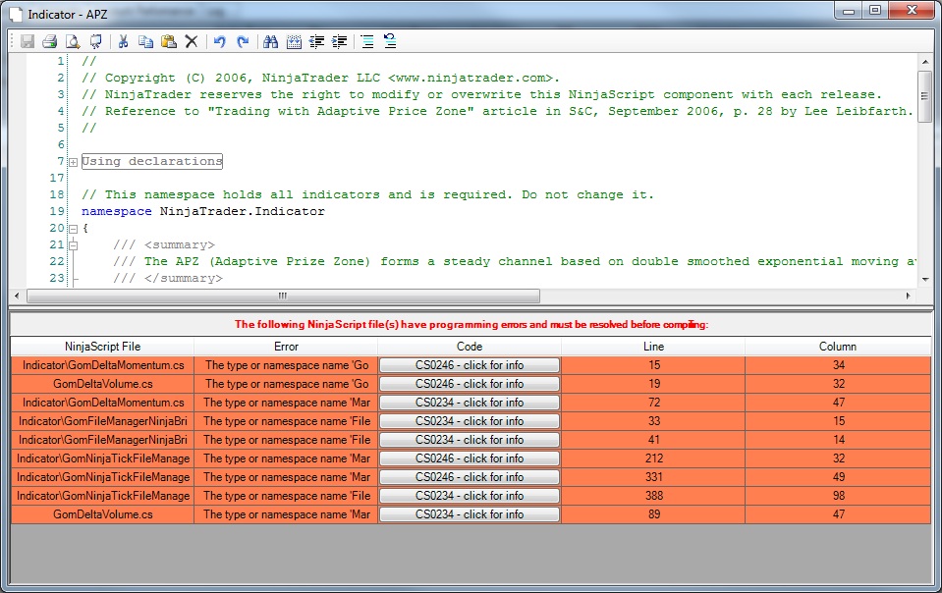Paste from clipboard icon
942x593 pixels.
[169, 41]
